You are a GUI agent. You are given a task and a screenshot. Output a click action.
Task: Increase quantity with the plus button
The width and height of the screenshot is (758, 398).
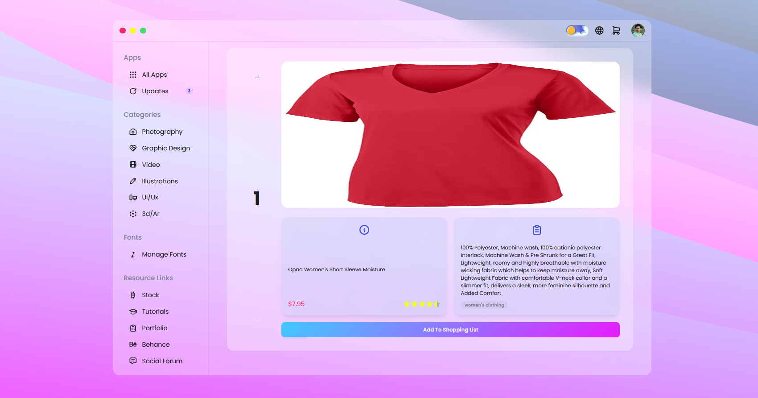click(x=257, y=78)
